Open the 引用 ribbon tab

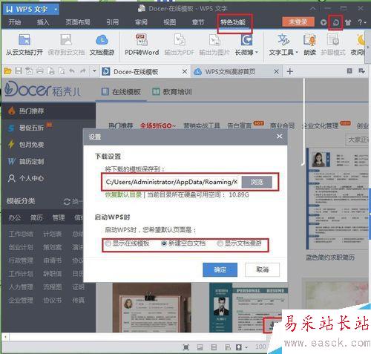click(113, 22)
